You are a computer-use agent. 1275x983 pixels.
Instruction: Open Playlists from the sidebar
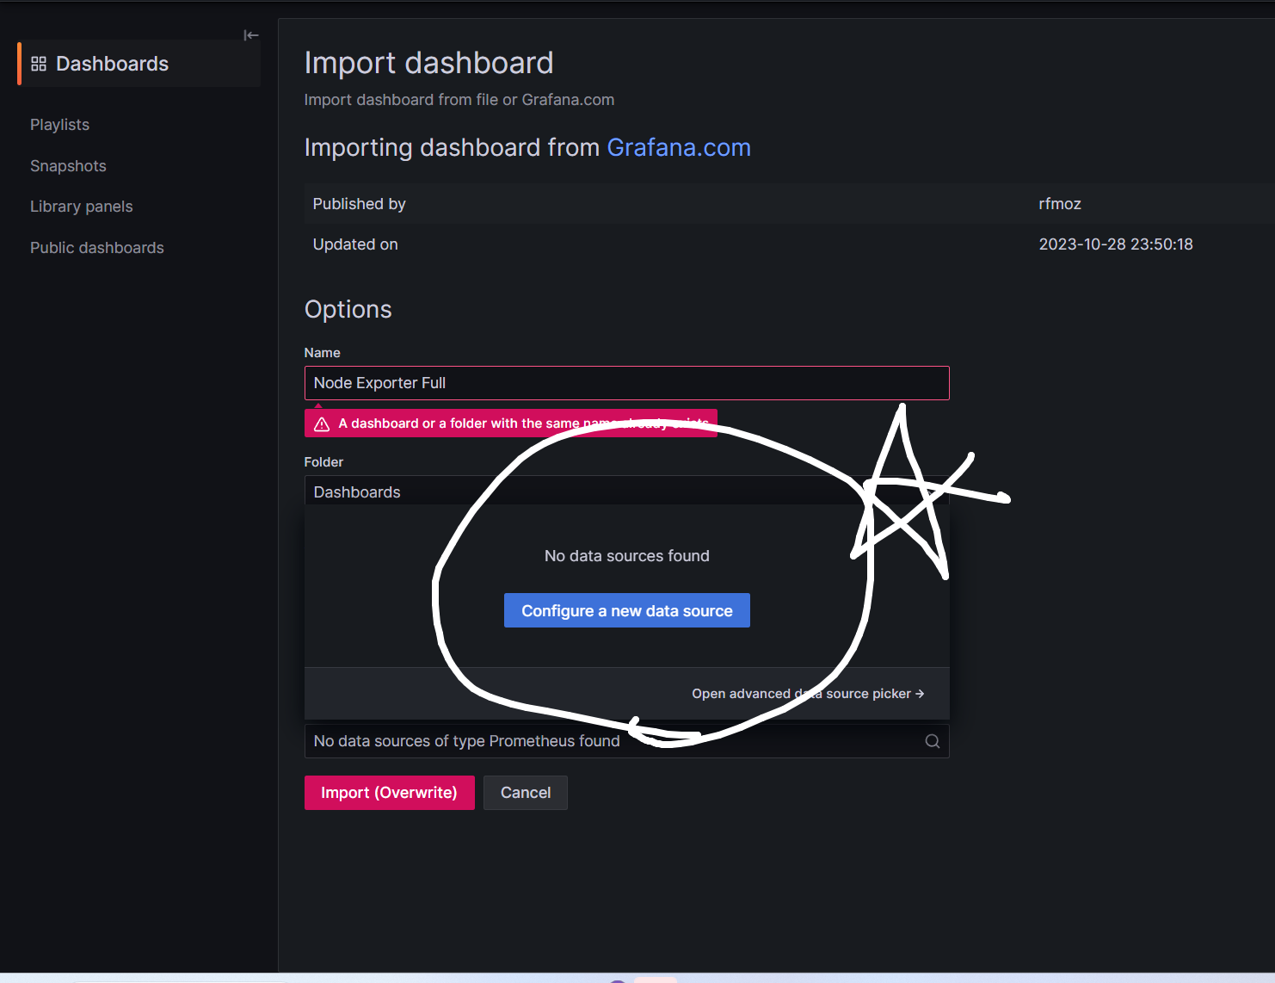click(59, 125)
